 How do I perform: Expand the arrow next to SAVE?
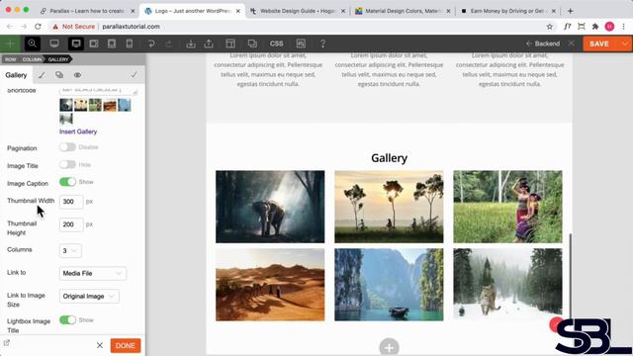625,44
